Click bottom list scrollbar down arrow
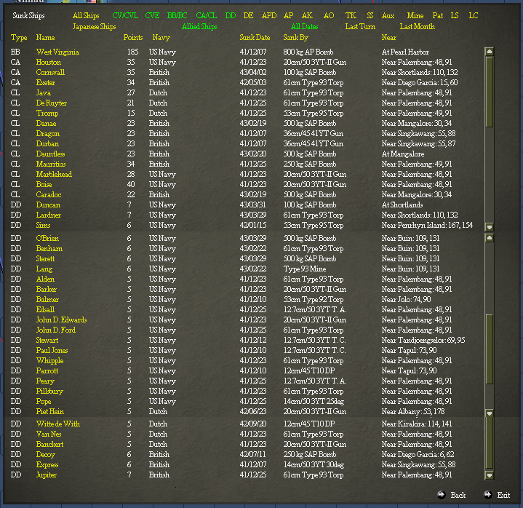This screenshot has height=508, width=523. click(490, 475)
